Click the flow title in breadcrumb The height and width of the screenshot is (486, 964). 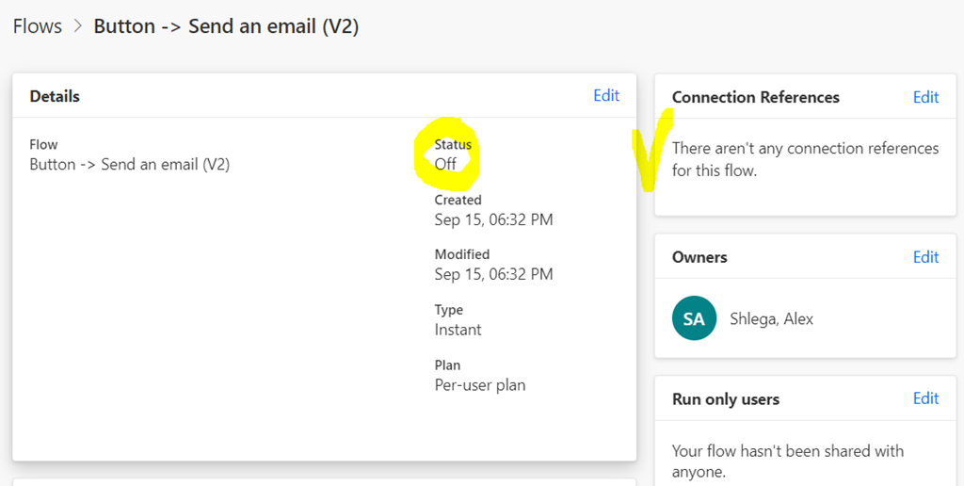coord(226,26)
